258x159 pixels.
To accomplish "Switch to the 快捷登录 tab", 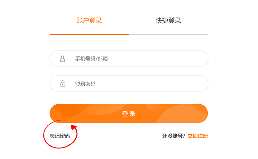I will coord(168,20).
